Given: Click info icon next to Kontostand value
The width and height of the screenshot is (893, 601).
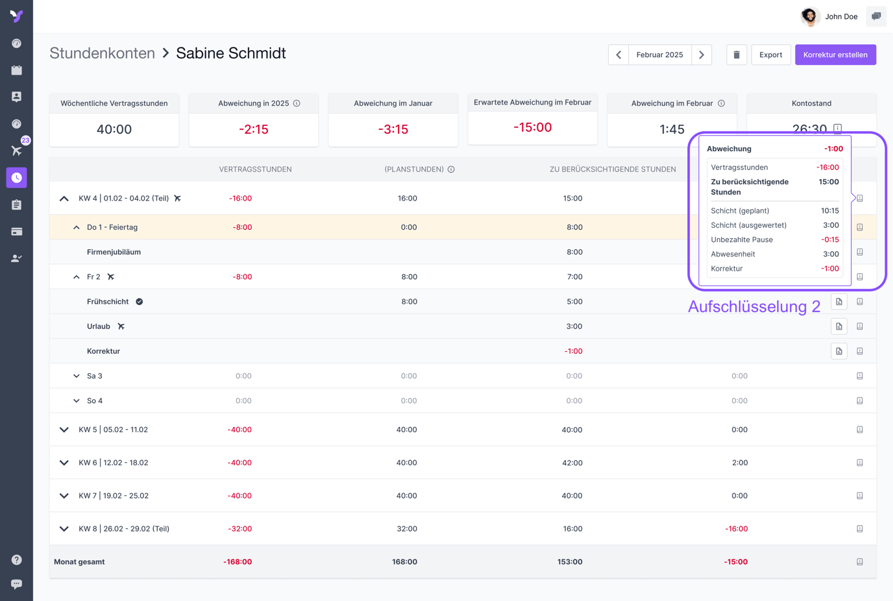Looking at the screenshot, I should [838, 129].
